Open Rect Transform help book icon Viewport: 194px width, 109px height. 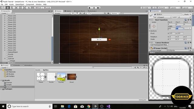tap(186, 20)
